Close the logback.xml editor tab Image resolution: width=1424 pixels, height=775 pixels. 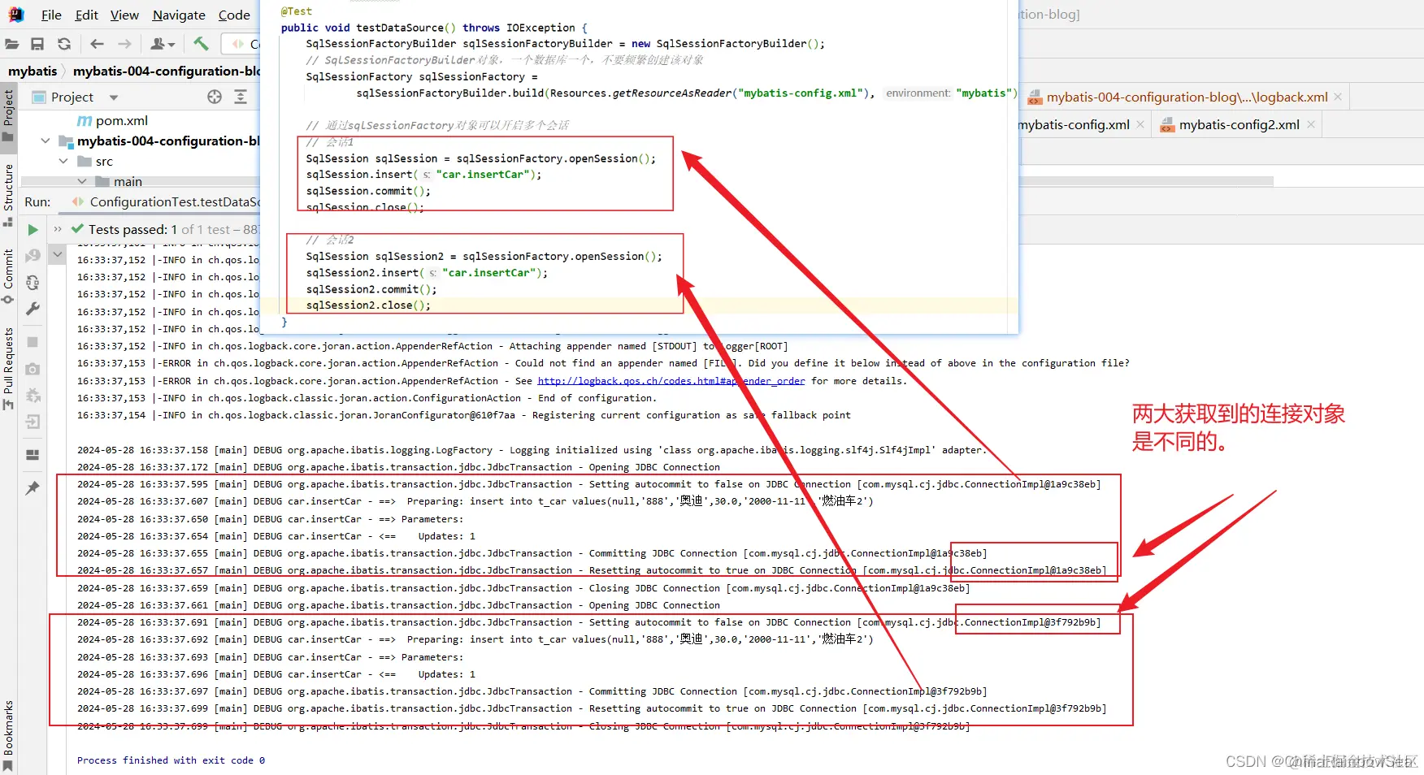[x=1338, y=97]
